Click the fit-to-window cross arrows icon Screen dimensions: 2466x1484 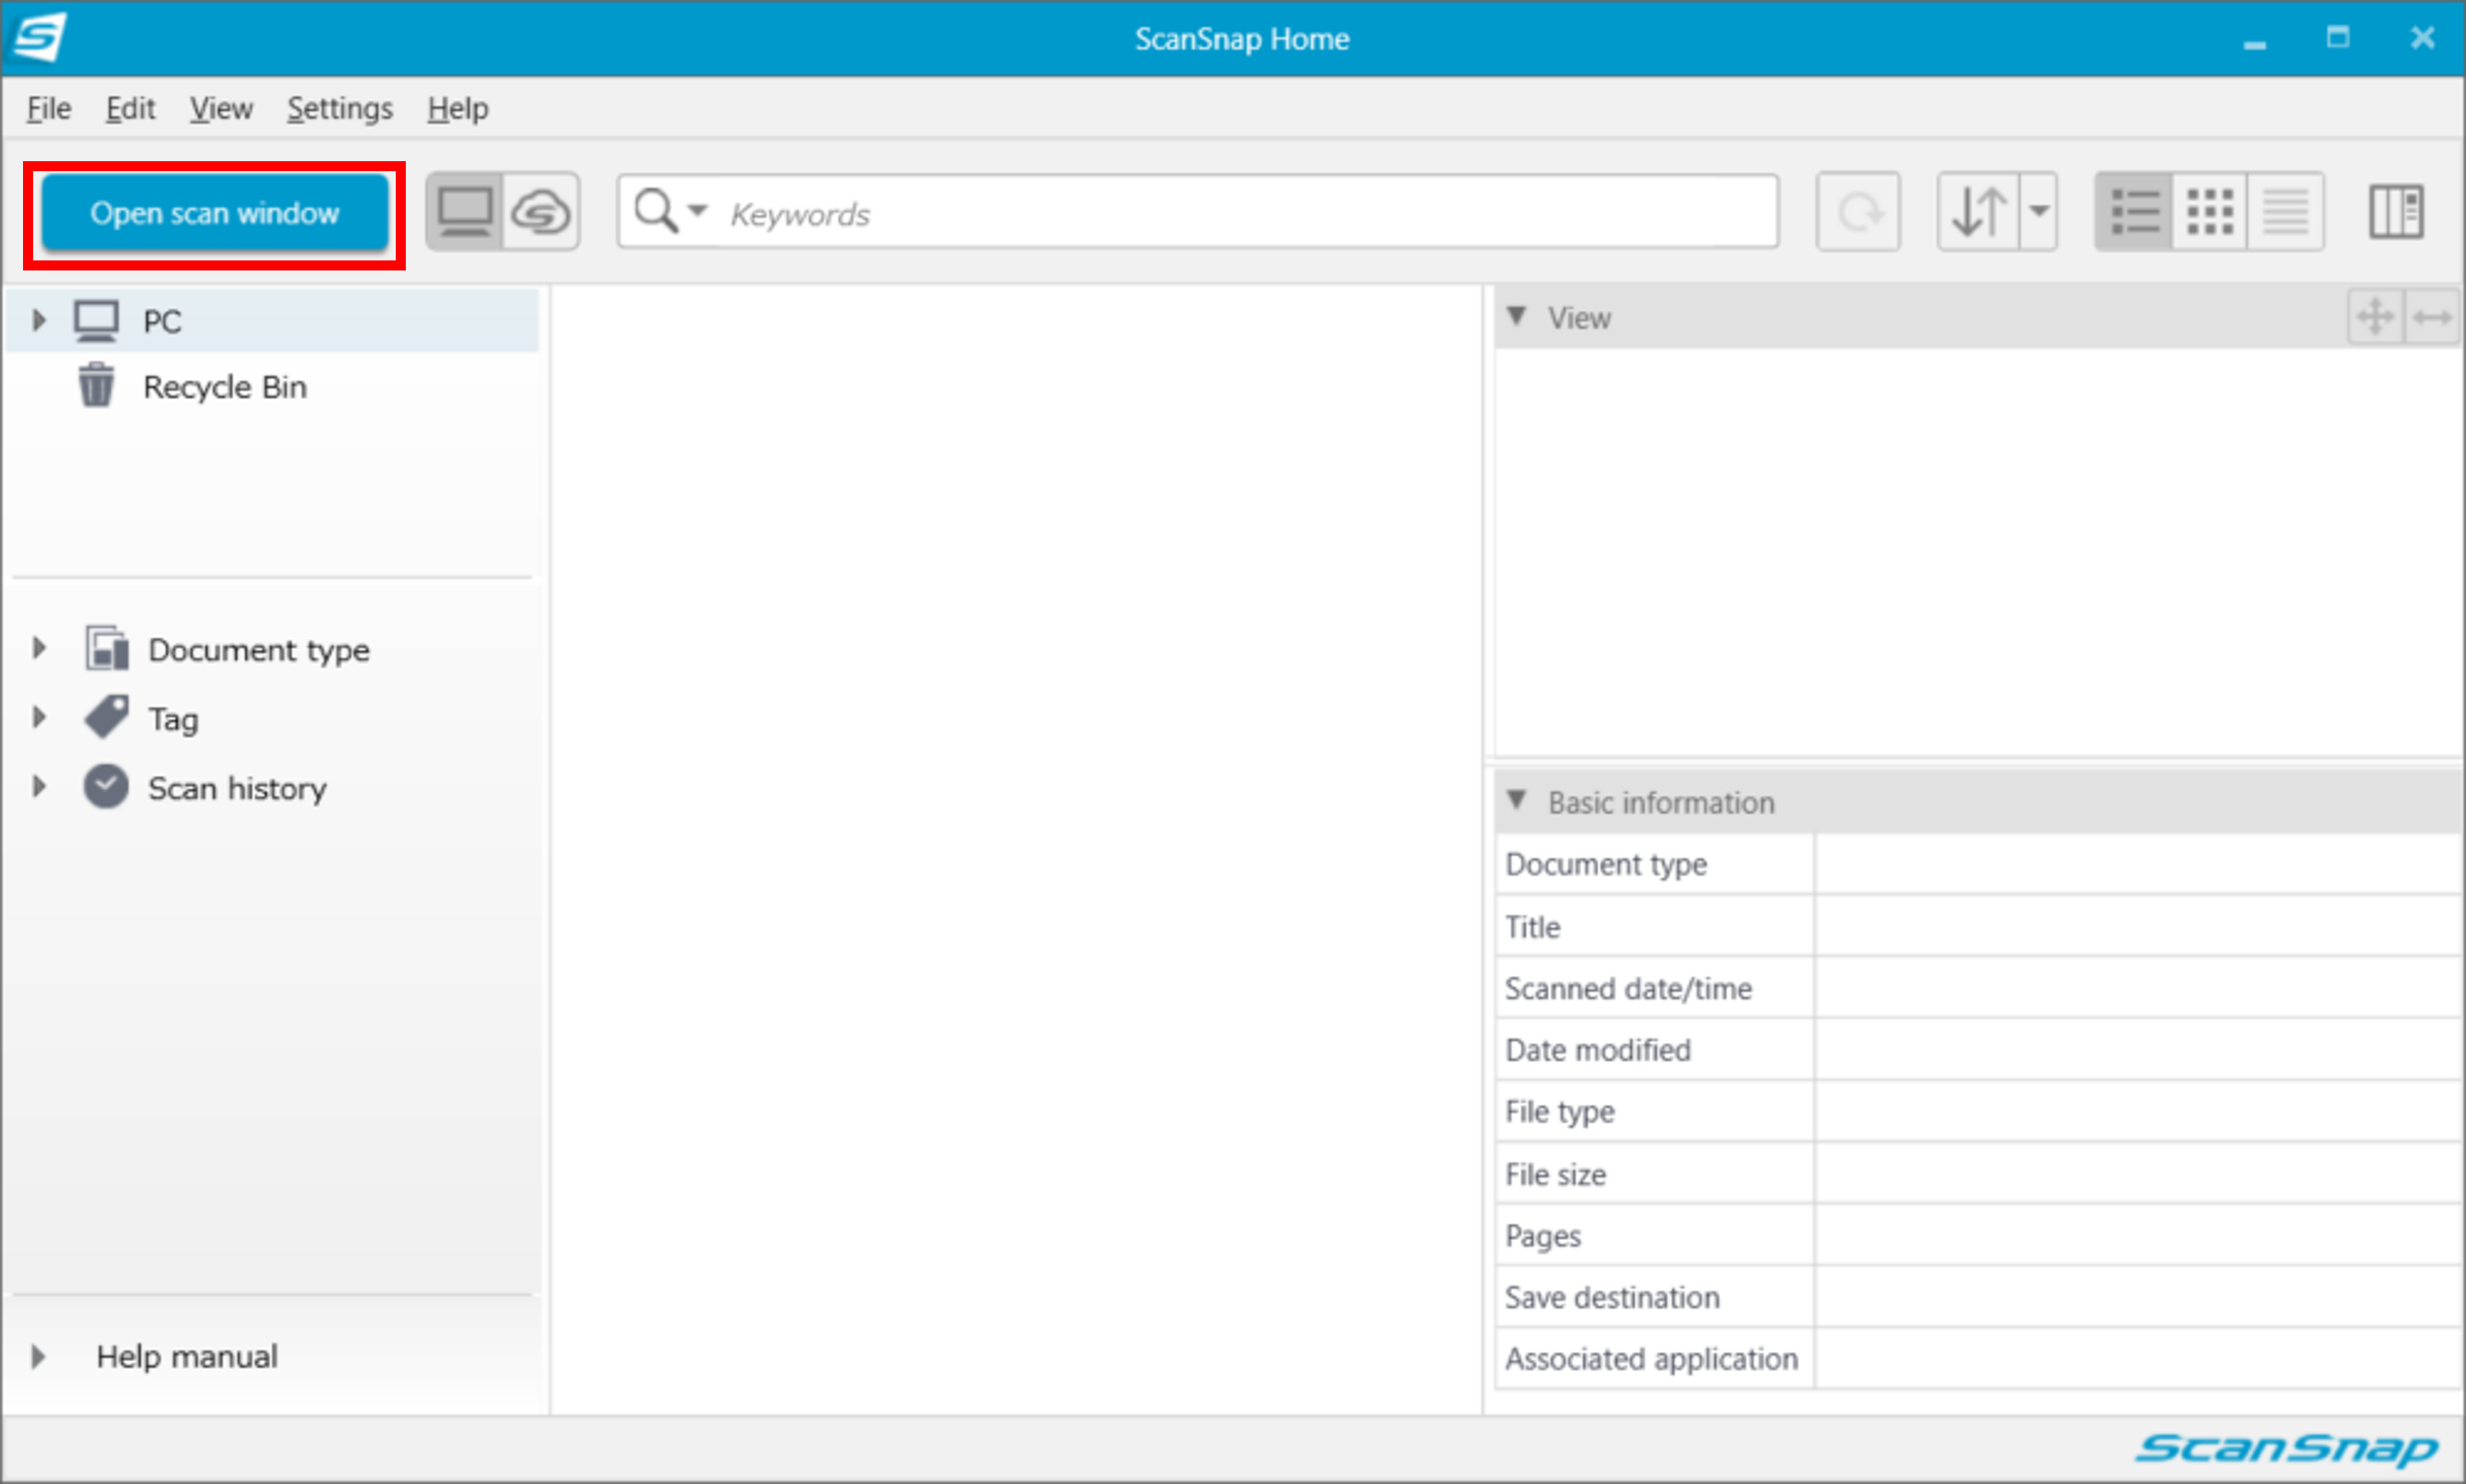(2375, 317)
